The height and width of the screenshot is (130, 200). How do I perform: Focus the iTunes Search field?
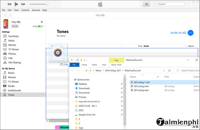click(x=169, y=4)
